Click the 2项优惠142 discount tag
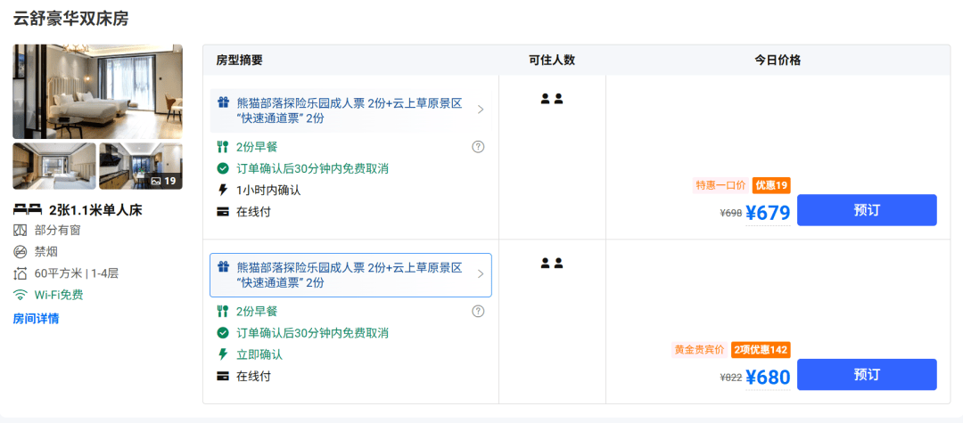 tap(760, 349)
